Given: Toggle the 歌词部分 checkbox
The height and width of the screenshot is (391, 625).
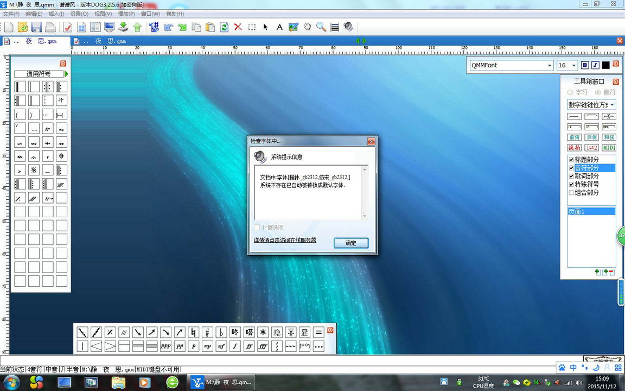Looking at the screenshot, I should pos(571,176).
